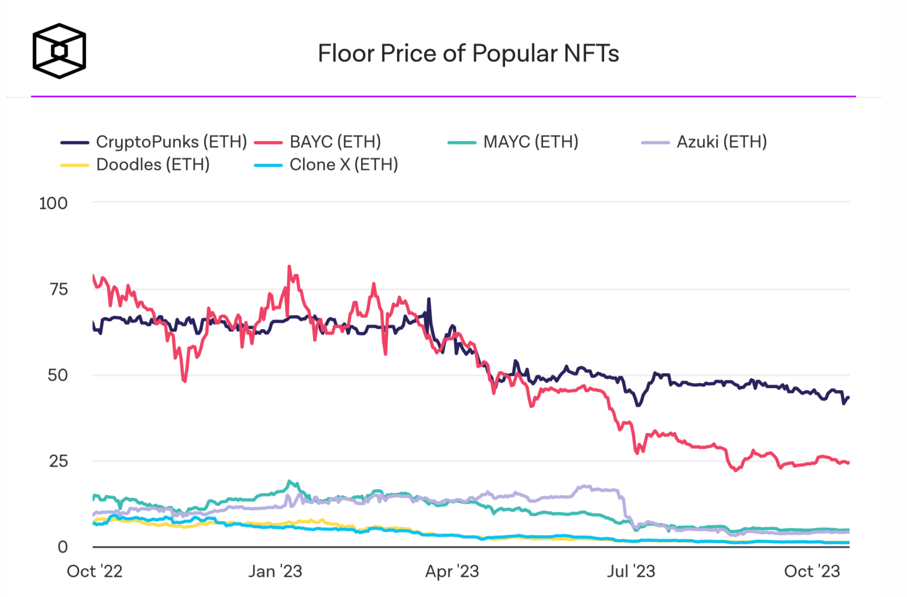Viewport: 907px width, 597px height.
Task: Click the Oct '22 x-axis label
Action: click(x=94, y=571)
